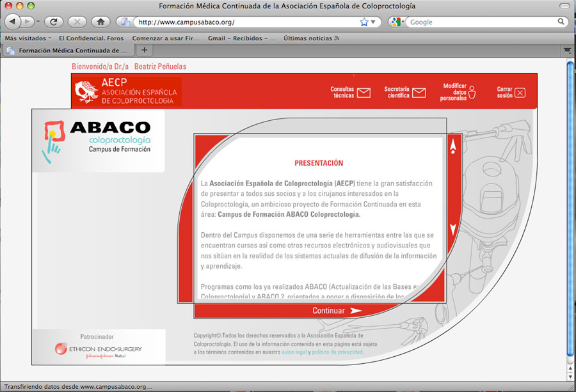Image resolution: width=576 pixels, height=392 pixels.
Task: Click the Bienvenido/a Dr./a Beatriz Peñuelas greeting
Action: (129, 67)
